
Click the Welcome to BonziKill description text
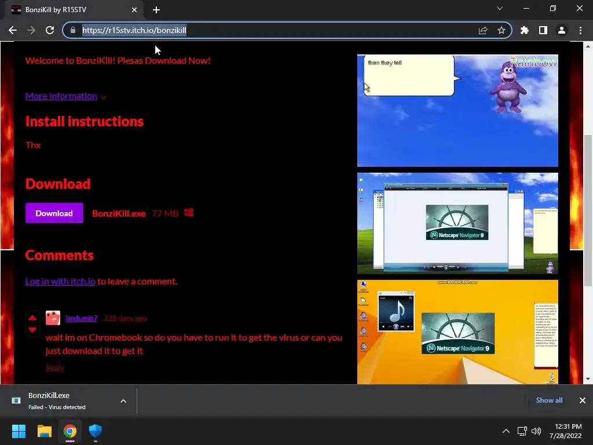coord(118,60)
